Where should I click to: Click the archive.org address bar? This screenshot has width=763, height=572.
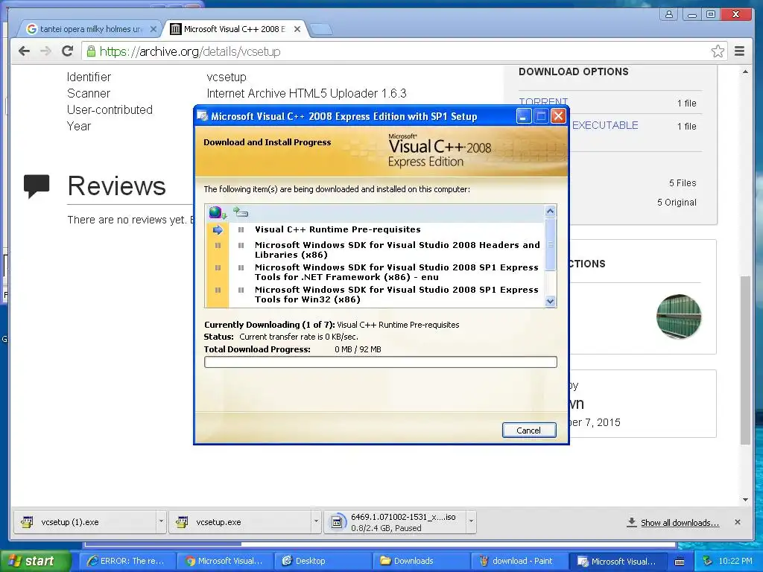coord(405,51)
